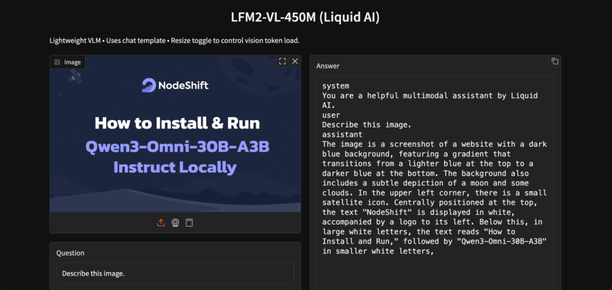View the uploaded image in fullscreen

282,61
